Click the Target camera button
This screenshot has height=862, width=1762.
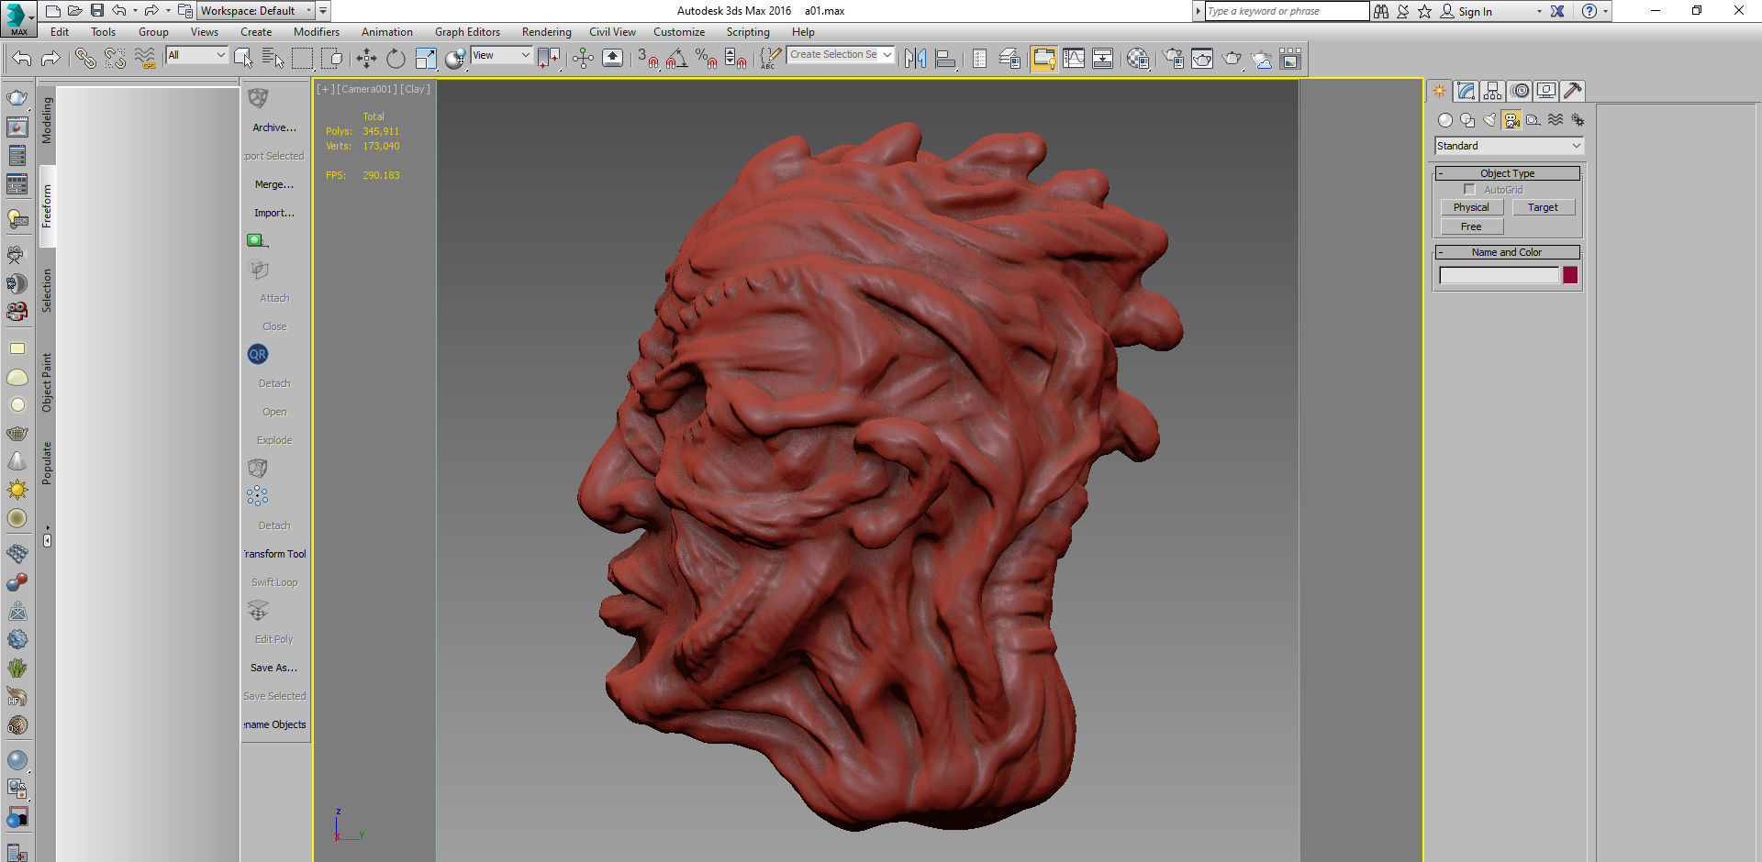(1543, 207)
